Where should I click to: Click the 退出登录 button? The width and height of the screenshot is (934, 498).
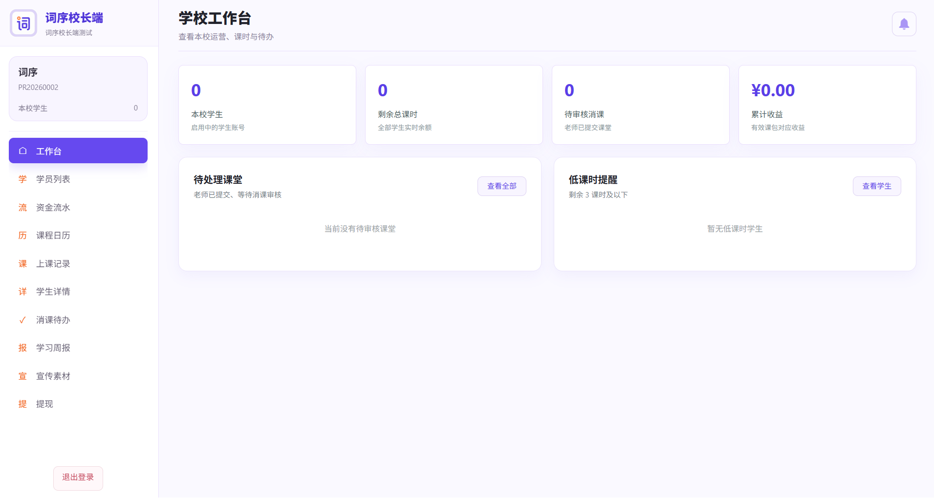point(78,478)
